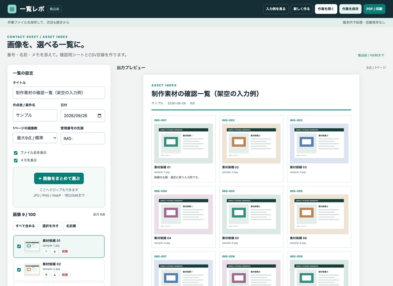Click 作業を保存 button
The image size is (393, 286).
click(350, 9)
